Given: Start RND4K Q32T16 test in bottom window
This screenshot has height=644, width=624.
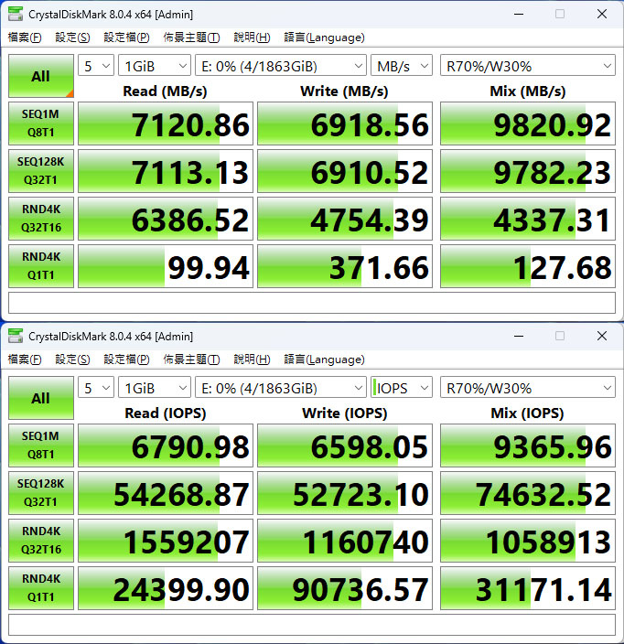Looking at the screenshot, I should coord(41,541).
